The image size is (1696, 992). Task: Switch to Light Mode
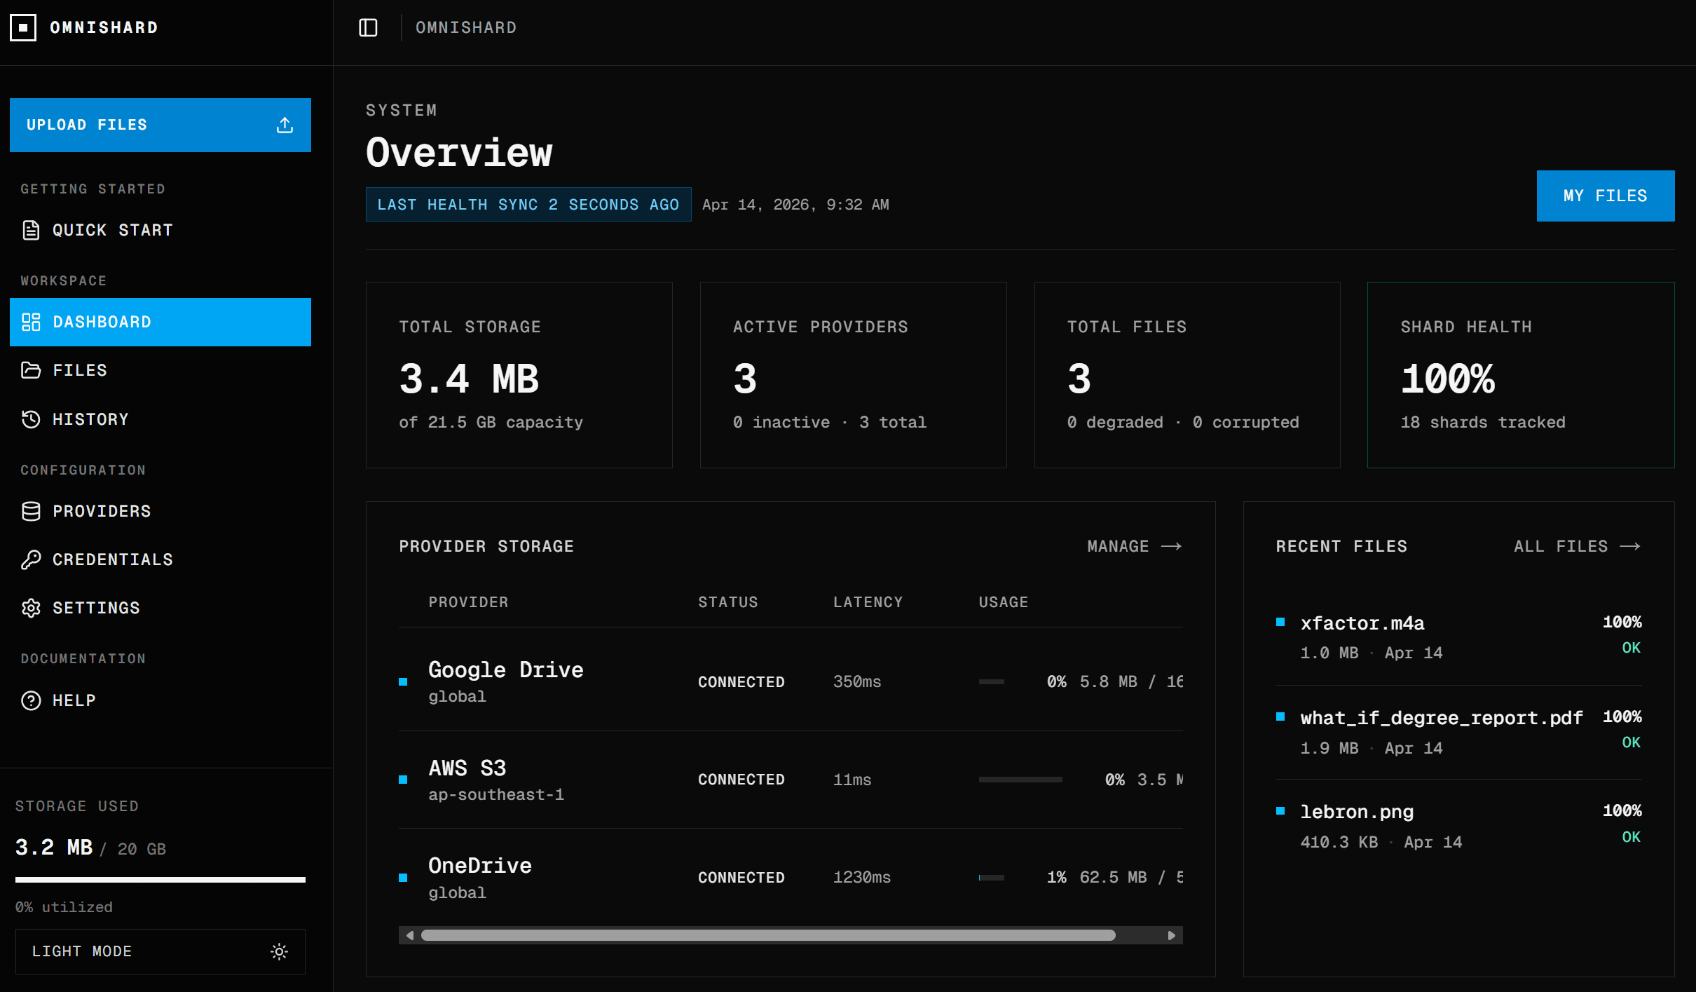[160, 951]
